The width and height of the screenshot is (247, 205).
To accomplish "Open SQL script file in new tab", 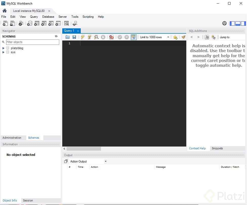I will click(x=12, y=23).
